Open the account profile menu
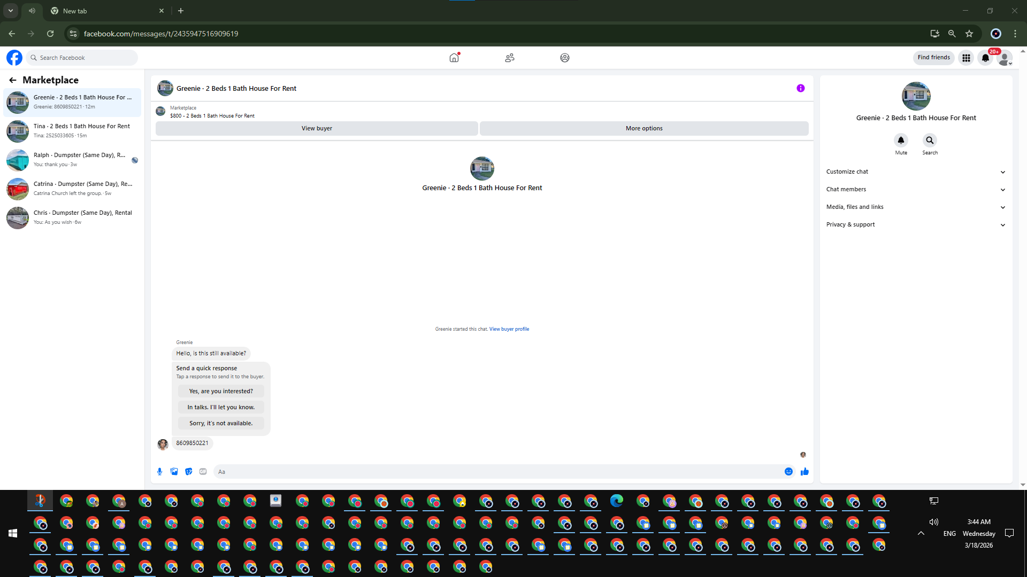 pyautogui.click(x=1005, y=58)
